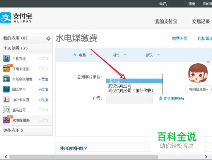Open the 武汉 city dropdown
This screenshot has width=212, height=160.
pos(153,55)
